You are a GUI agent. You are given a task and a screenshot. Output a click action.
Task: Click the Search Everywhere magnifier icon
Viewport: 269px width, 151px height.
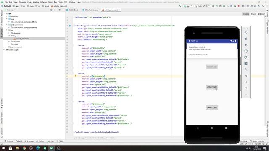click(x=264, y=6)
